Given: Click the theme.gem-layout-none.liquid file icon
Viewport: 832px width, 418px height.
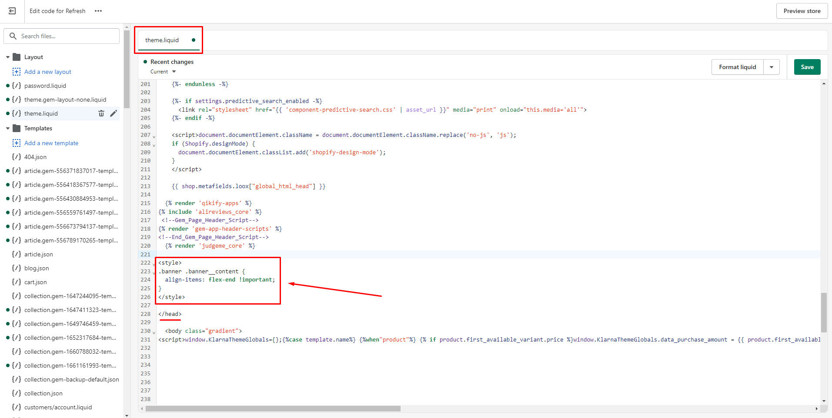Looking at the screenshot, I should point(17,100).
